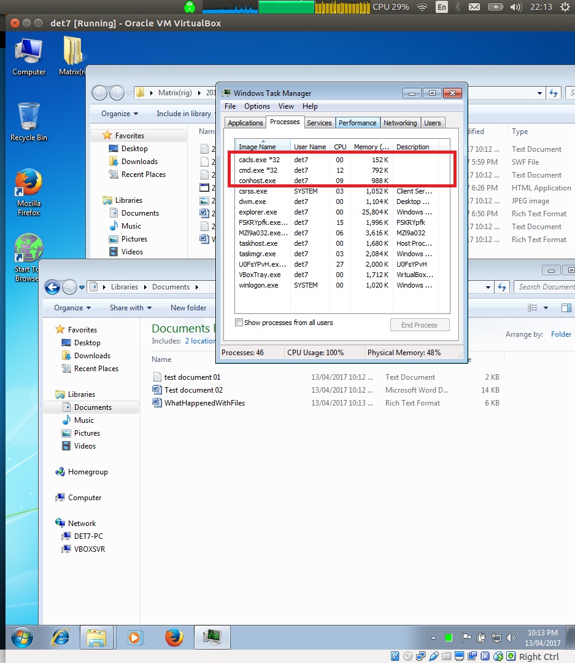This screenshot has width=575, height=663.
Task: Open the Share with dropdown
Action: coord(130,308)
